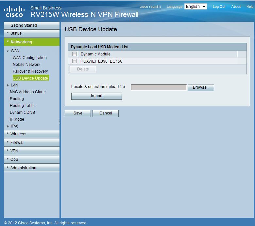Image resolution: width=255 pixels, height=226 pixels.
Task: Go to WAN Configuration page
Action: (x=29, y=58)
